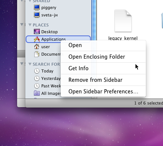This screenshot has height=146, width=163.
Task: Click the Applications sidebar icon
Action: click(37, 39)
